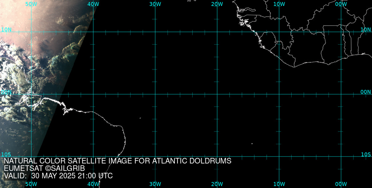This screenshot has width=372, height=188.
Task: Click the '50W' longitude label on the top edge
Action: (x=31, y=4)
